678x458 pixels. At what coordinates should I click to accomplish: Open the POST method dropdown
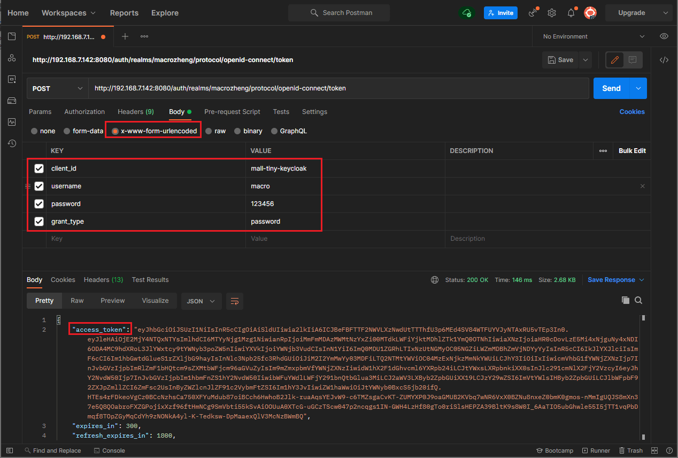(x=58, y=88)
